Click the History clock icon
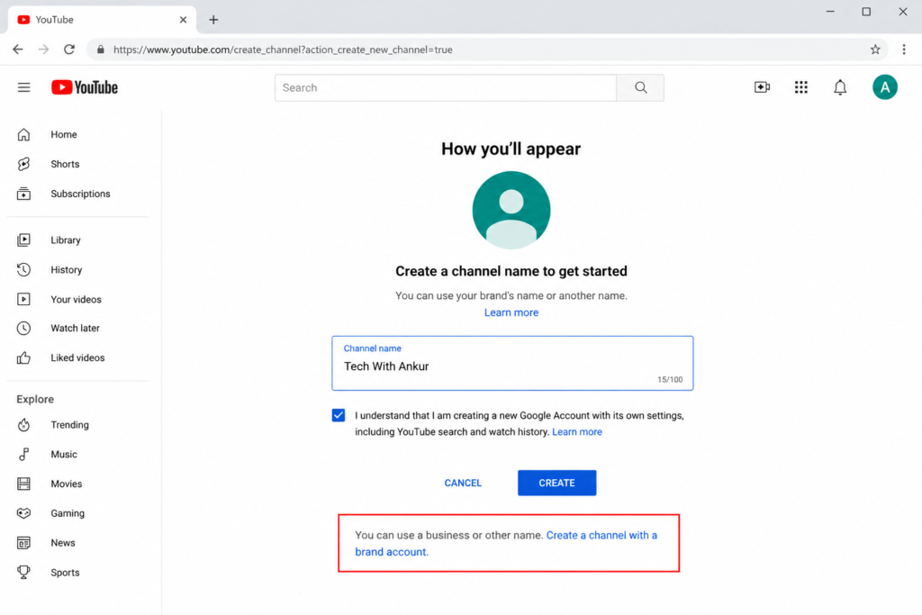The image size is (922, 615). click(23, 269)
